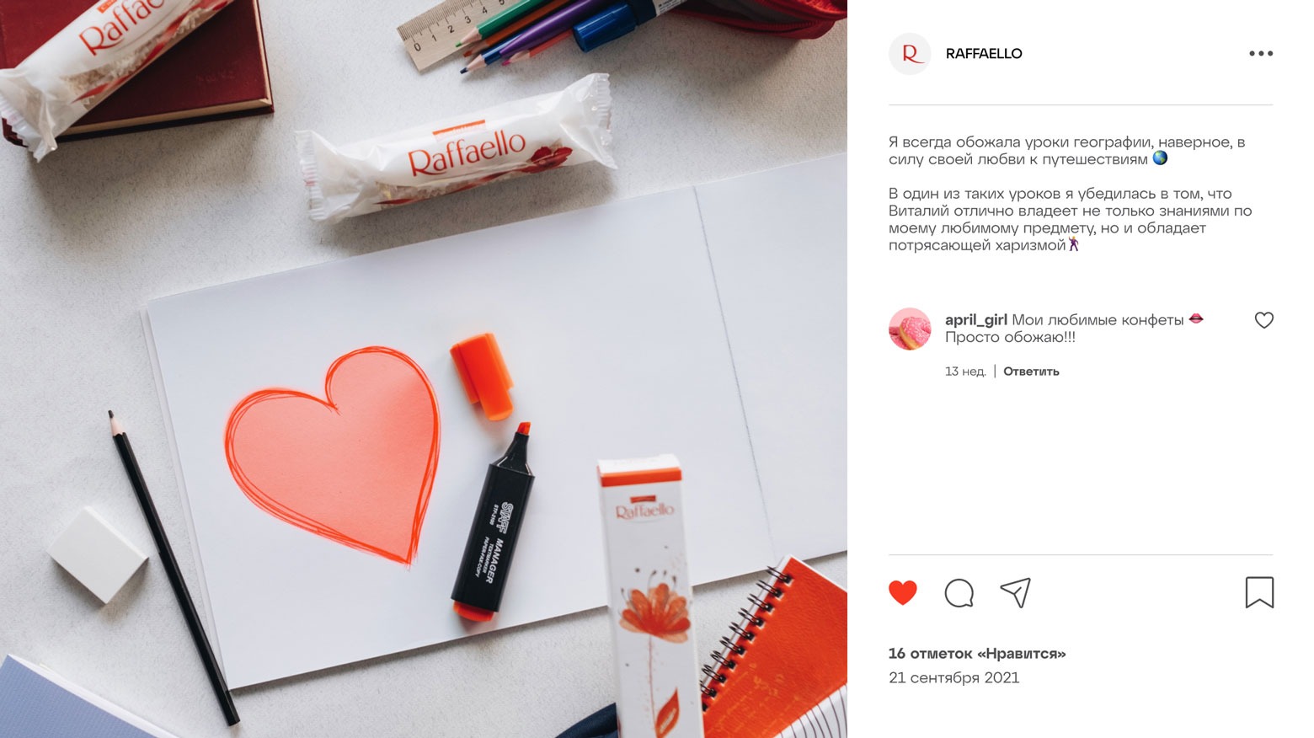Viewport: 1314px width, 738px height.
Task: Share post with paper plane icon
Action: point(1016,592)
